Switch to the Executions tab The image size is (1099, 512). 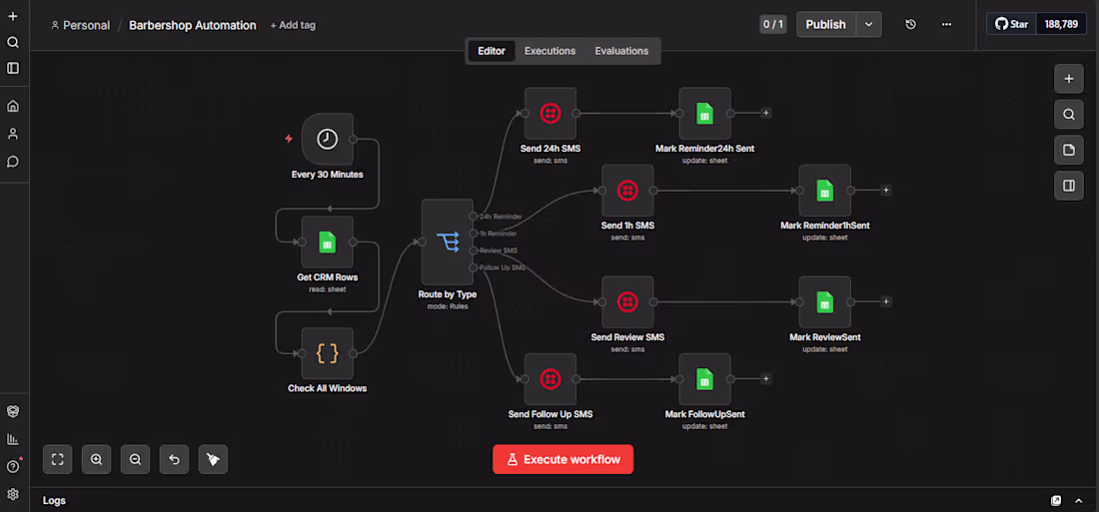coord(550,51)
